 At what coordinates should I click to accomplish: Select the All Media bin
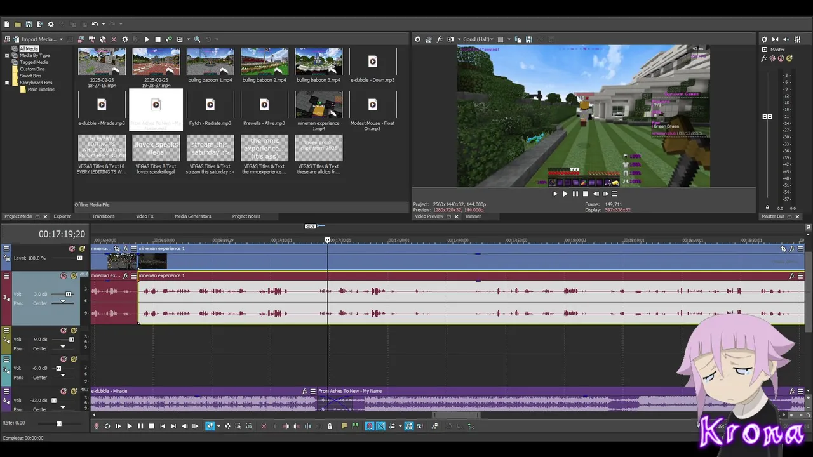tap(29, 49)
